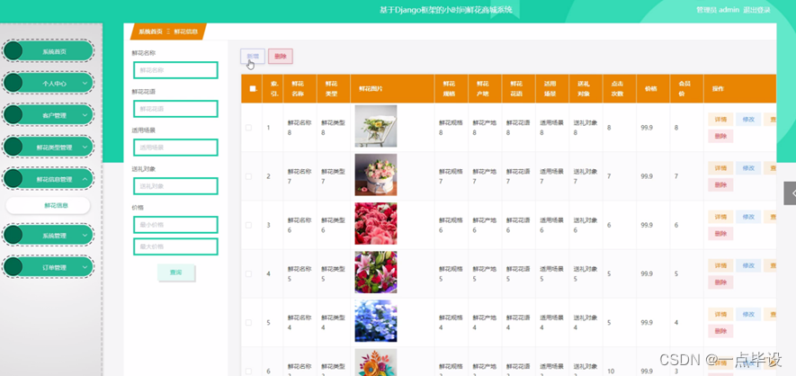Open the flower image in row 鲜花名称4
796x376 pixels.
pos(376,321)
